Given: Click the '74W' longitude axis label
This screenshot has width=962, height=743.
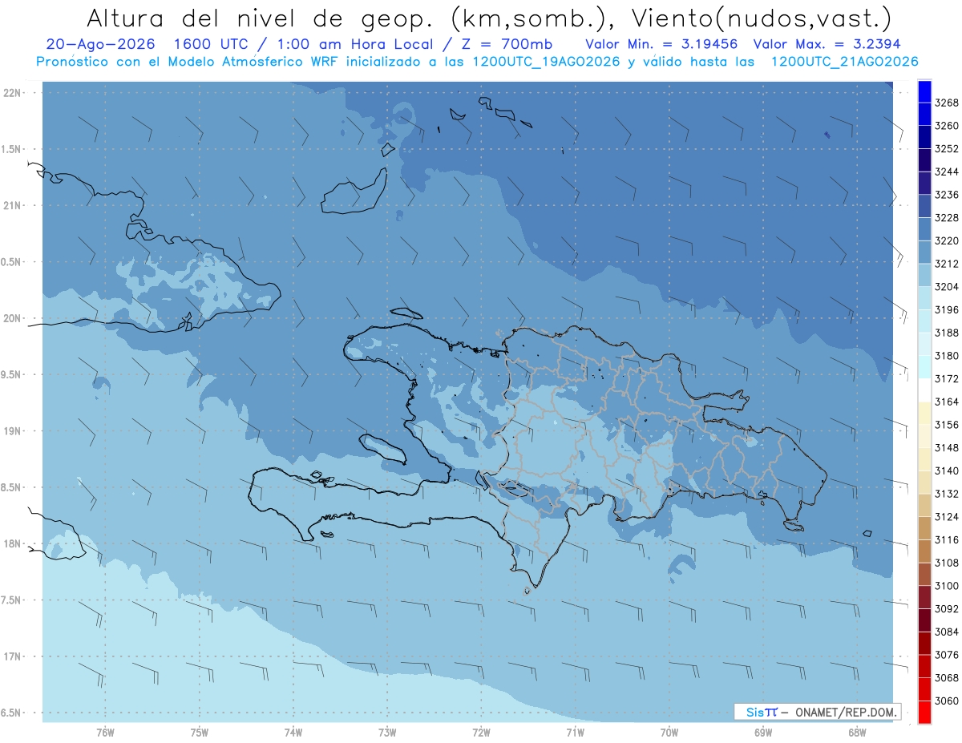Looking at the screenshot, I should pyautogui.click(x=293, y=732).
